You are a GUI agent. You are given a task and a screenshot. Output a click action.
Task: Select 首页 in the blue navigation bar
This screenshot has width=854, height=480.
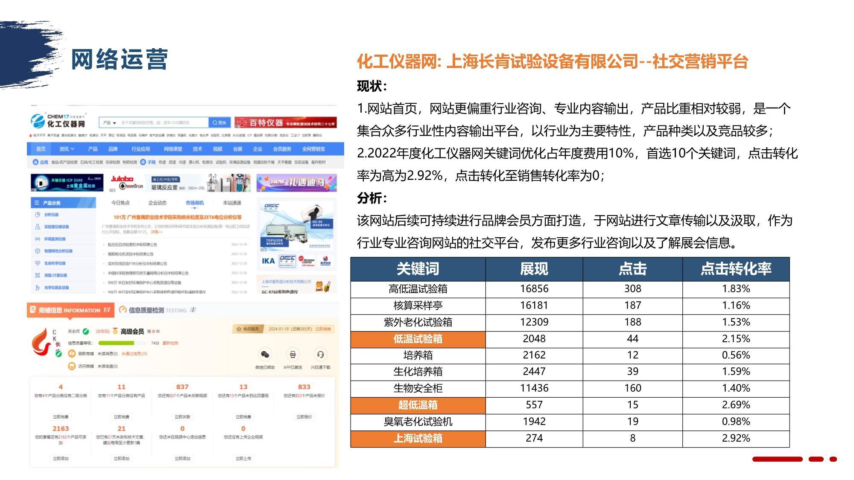[x=41, y=149]
